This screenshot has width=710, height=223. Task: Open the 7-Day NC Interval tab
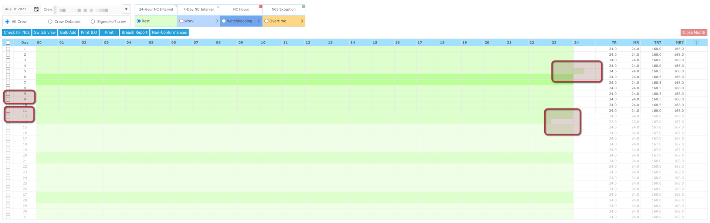point(199,9)
